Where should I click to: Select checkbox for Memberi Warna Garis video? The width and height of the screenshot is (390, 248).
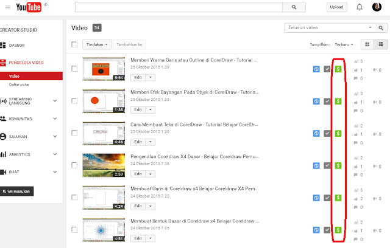74,69
